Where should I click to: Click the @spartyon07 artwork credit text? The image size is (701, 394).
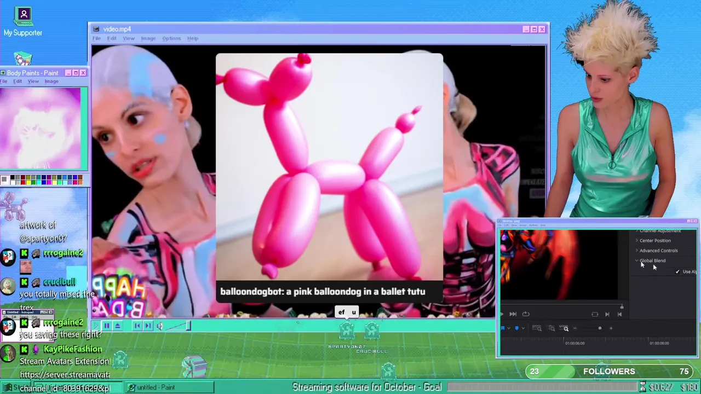click(43, 239)
